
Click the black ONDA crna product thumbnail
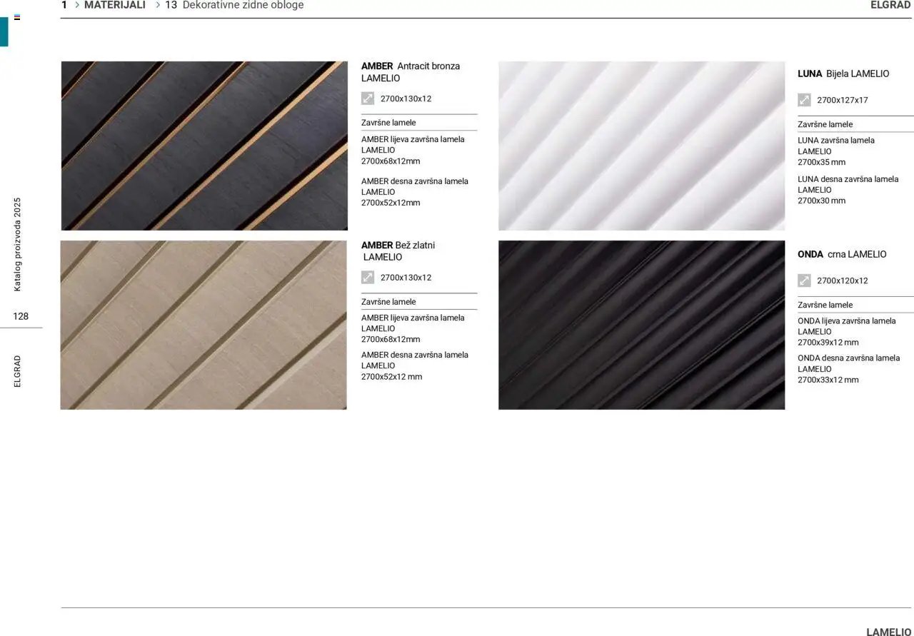(641, 325)
